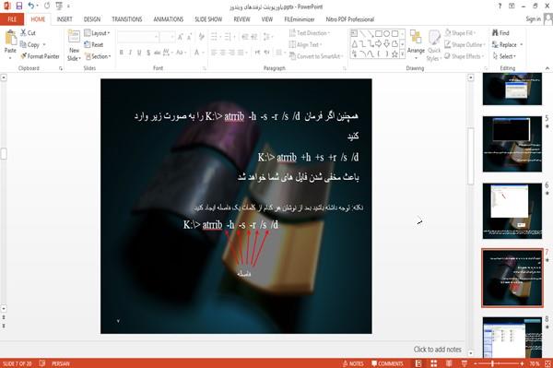Screen dimensions: 553x368
Task: Open the Select tool in Editing group
Action: pos(504,56)
